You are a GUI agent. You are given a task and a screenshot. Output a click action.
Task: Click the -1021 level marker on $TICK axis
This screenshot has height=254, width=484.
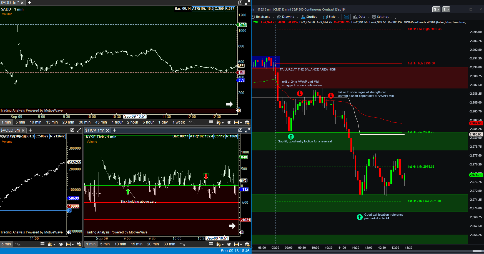click(x=245, y=220)
